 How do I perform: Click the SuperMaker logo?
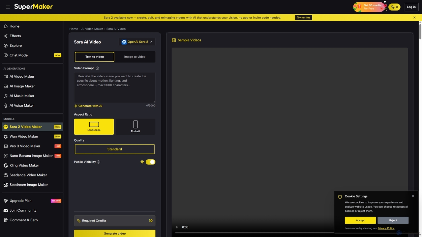coord(33,7)
